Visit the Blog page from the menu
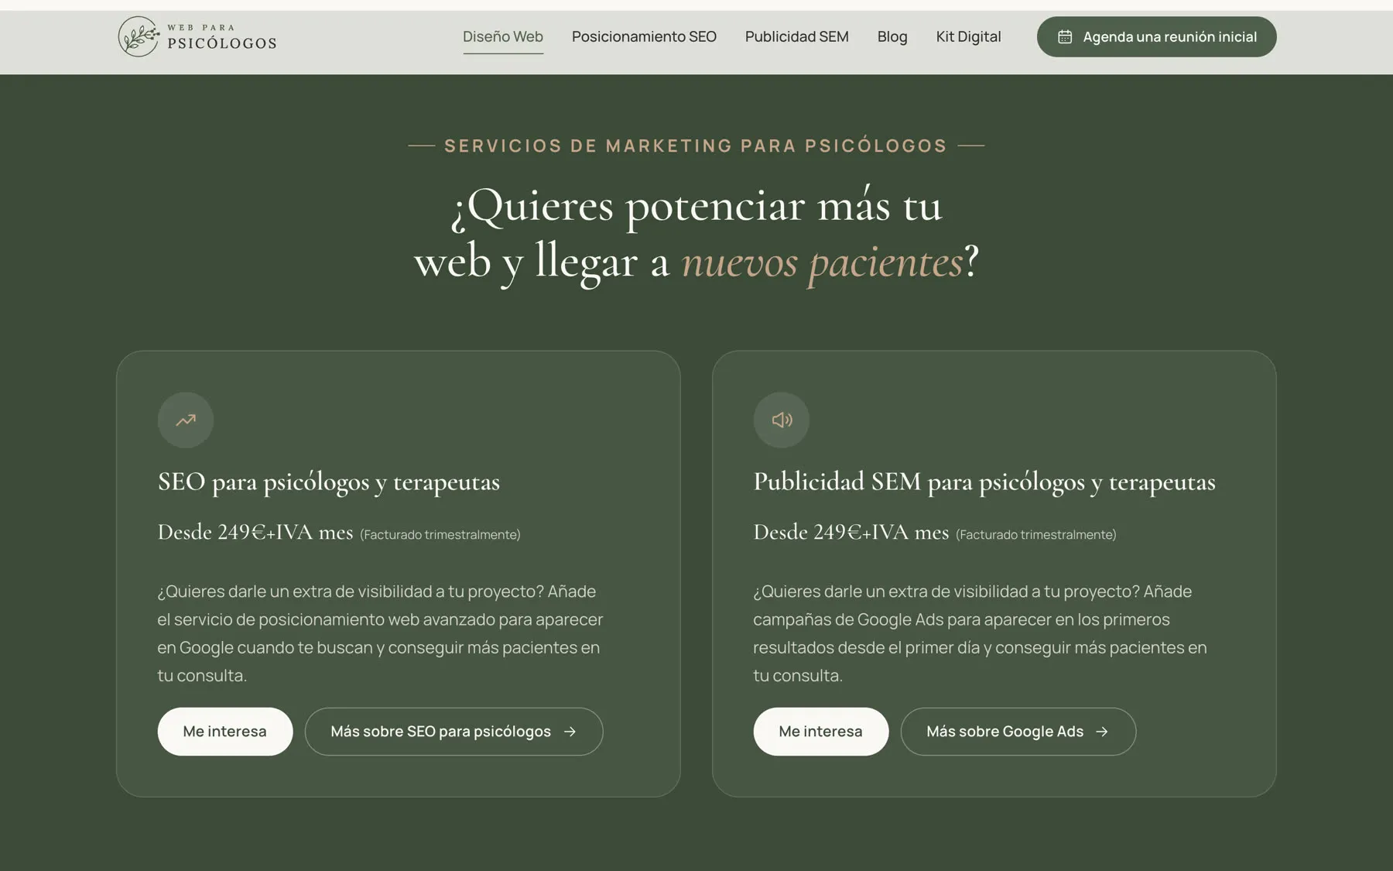The height and width of the screenshot is (871, 1393). pos(892,36)
